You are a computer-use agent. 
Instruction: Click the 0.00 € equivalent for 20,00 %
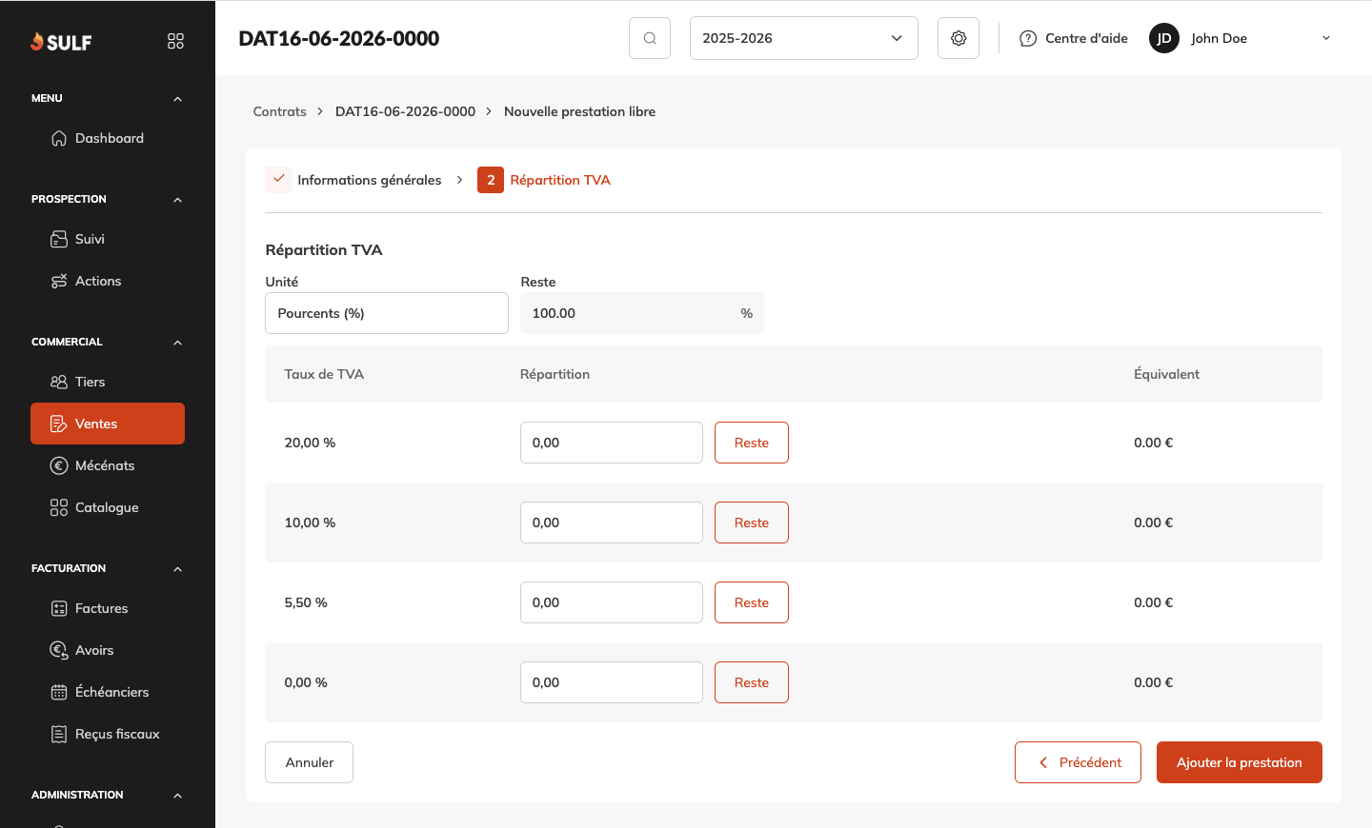point(1153,443)
